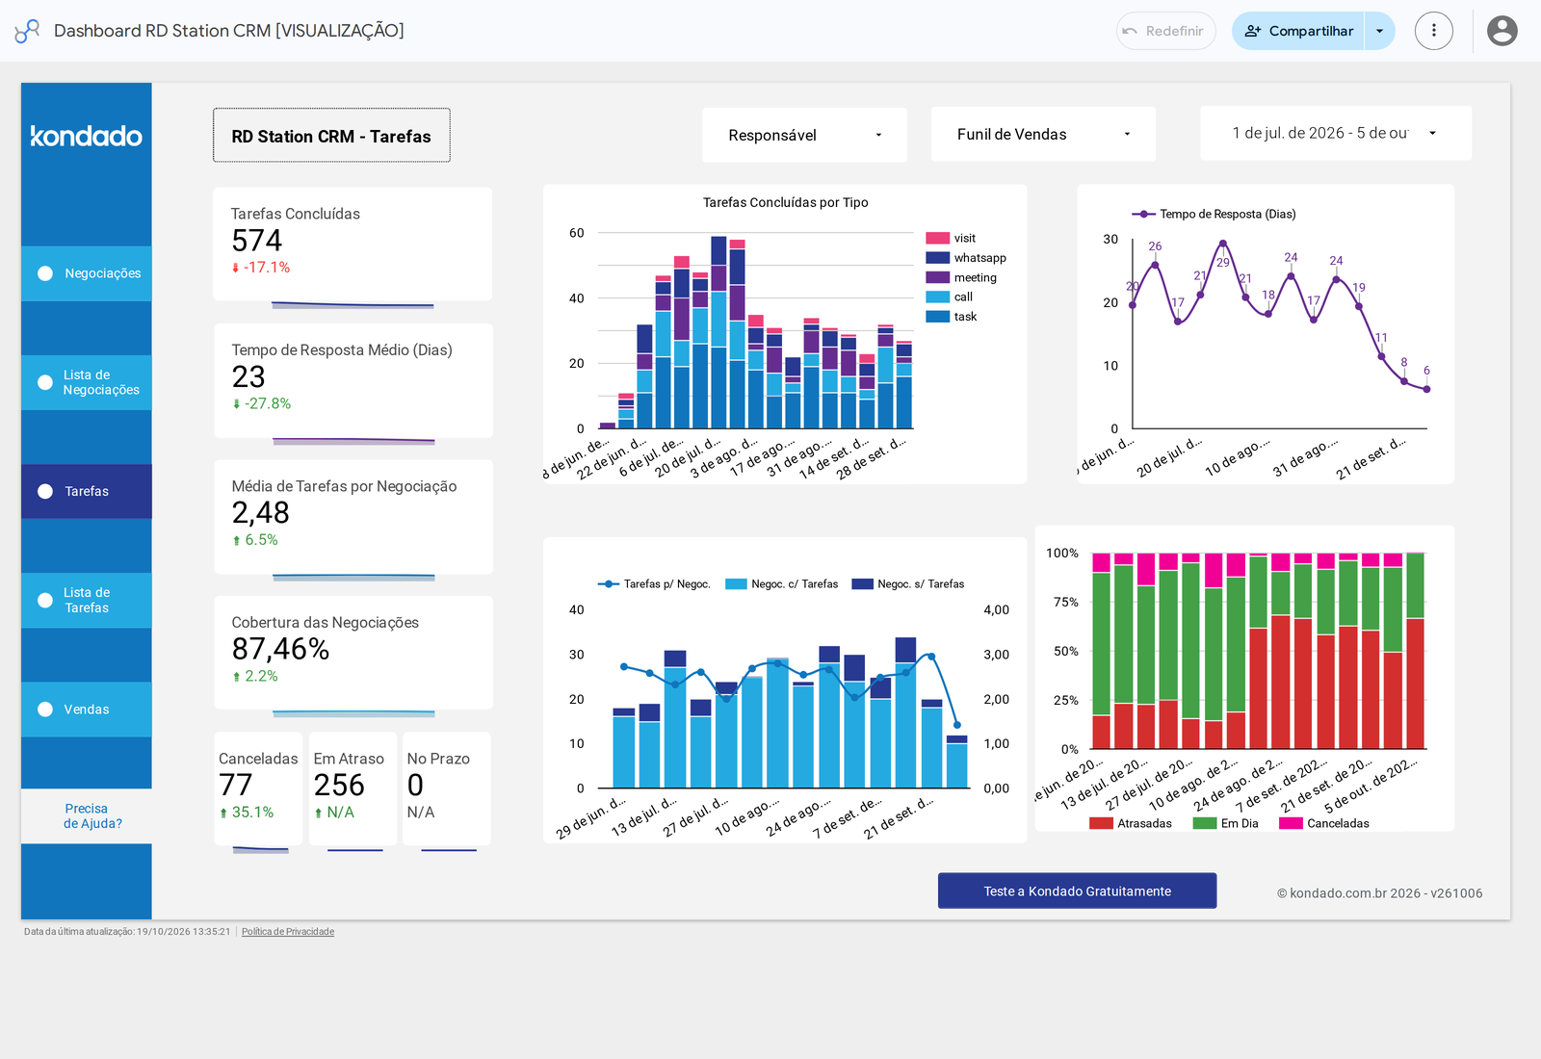1541x1059 pixels.
Task: Click the Redefinir reset button
Action: pos(1165,31)
